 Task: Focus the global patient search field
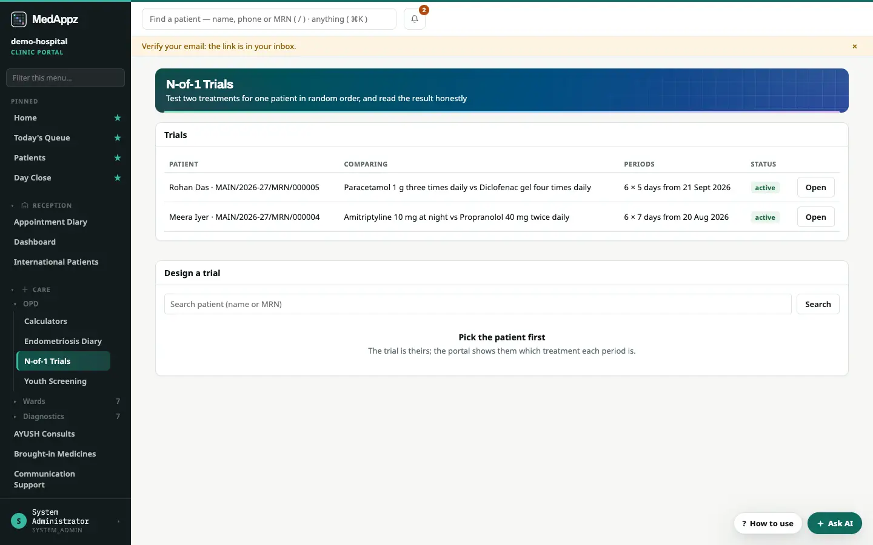click(x=269, y=19)
